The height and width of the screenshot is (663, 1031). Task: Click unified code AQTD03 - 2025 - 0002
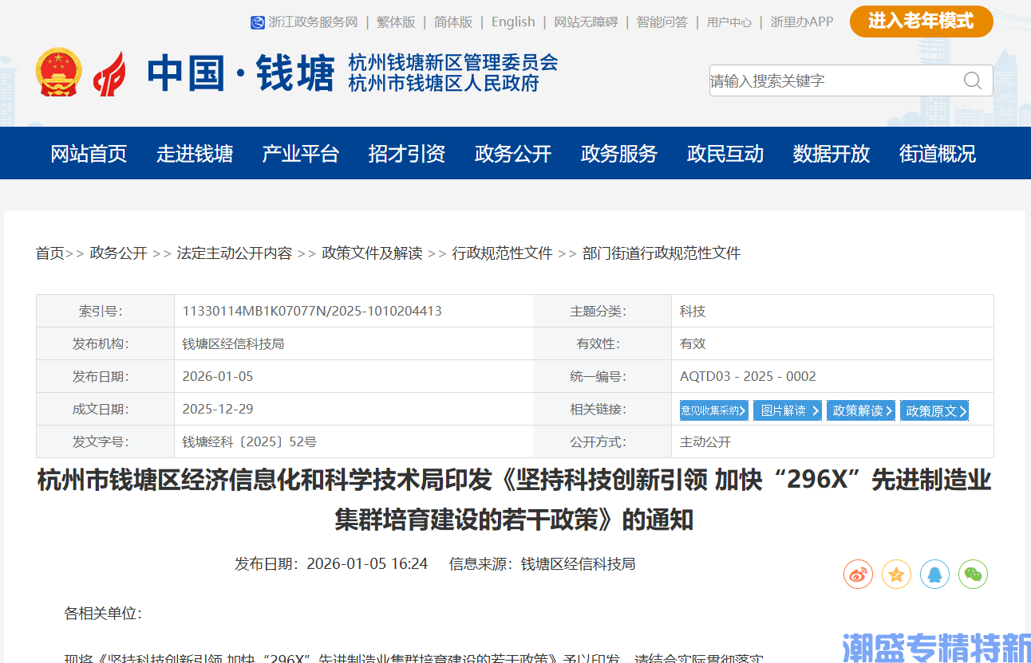[x=748, y=376]
